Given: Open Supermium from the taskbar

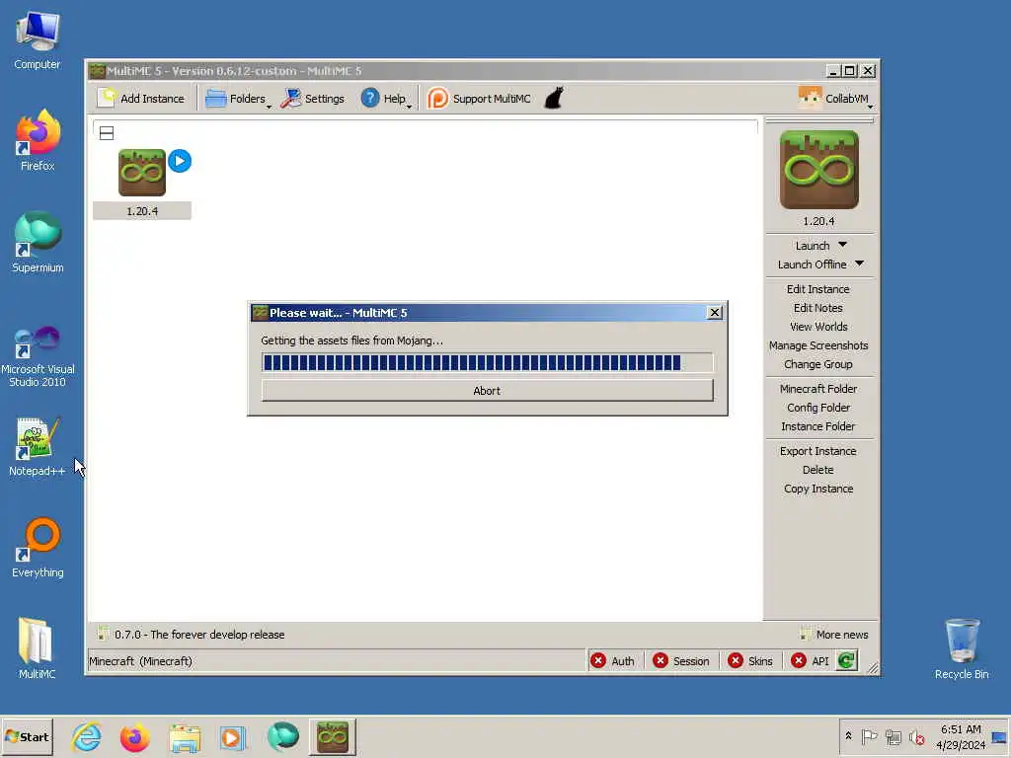Looking at the screenshot, I should (x=282, y=736).
